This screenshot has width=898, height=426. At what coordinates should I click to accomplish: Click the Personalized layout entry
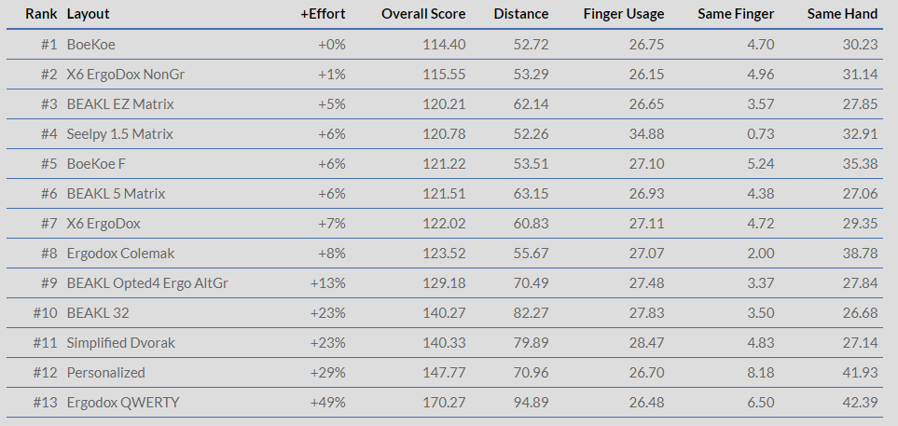[105, 373]
